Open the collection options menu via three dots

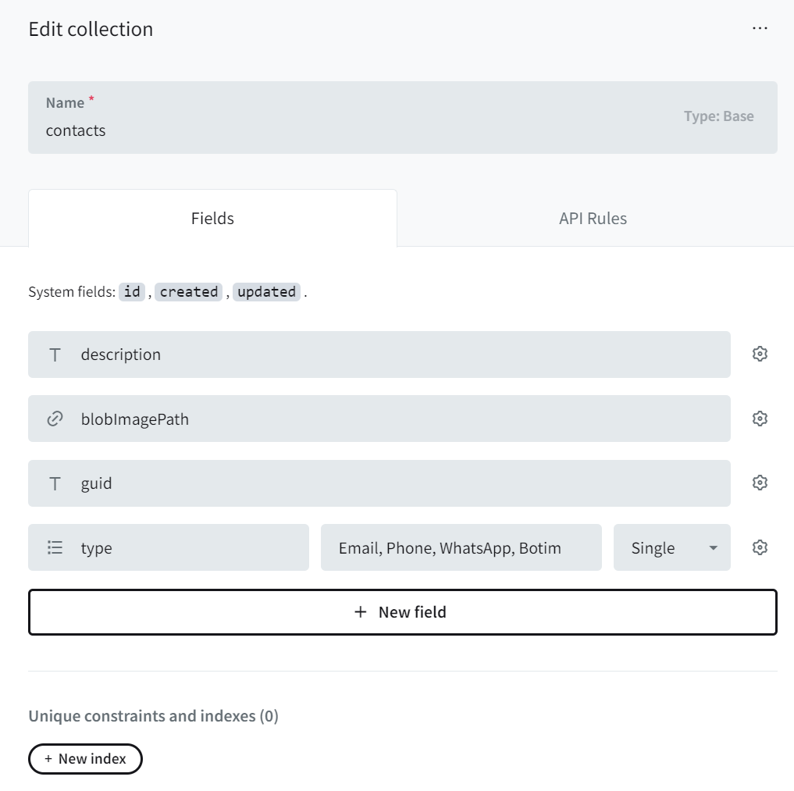click(760, 28)
